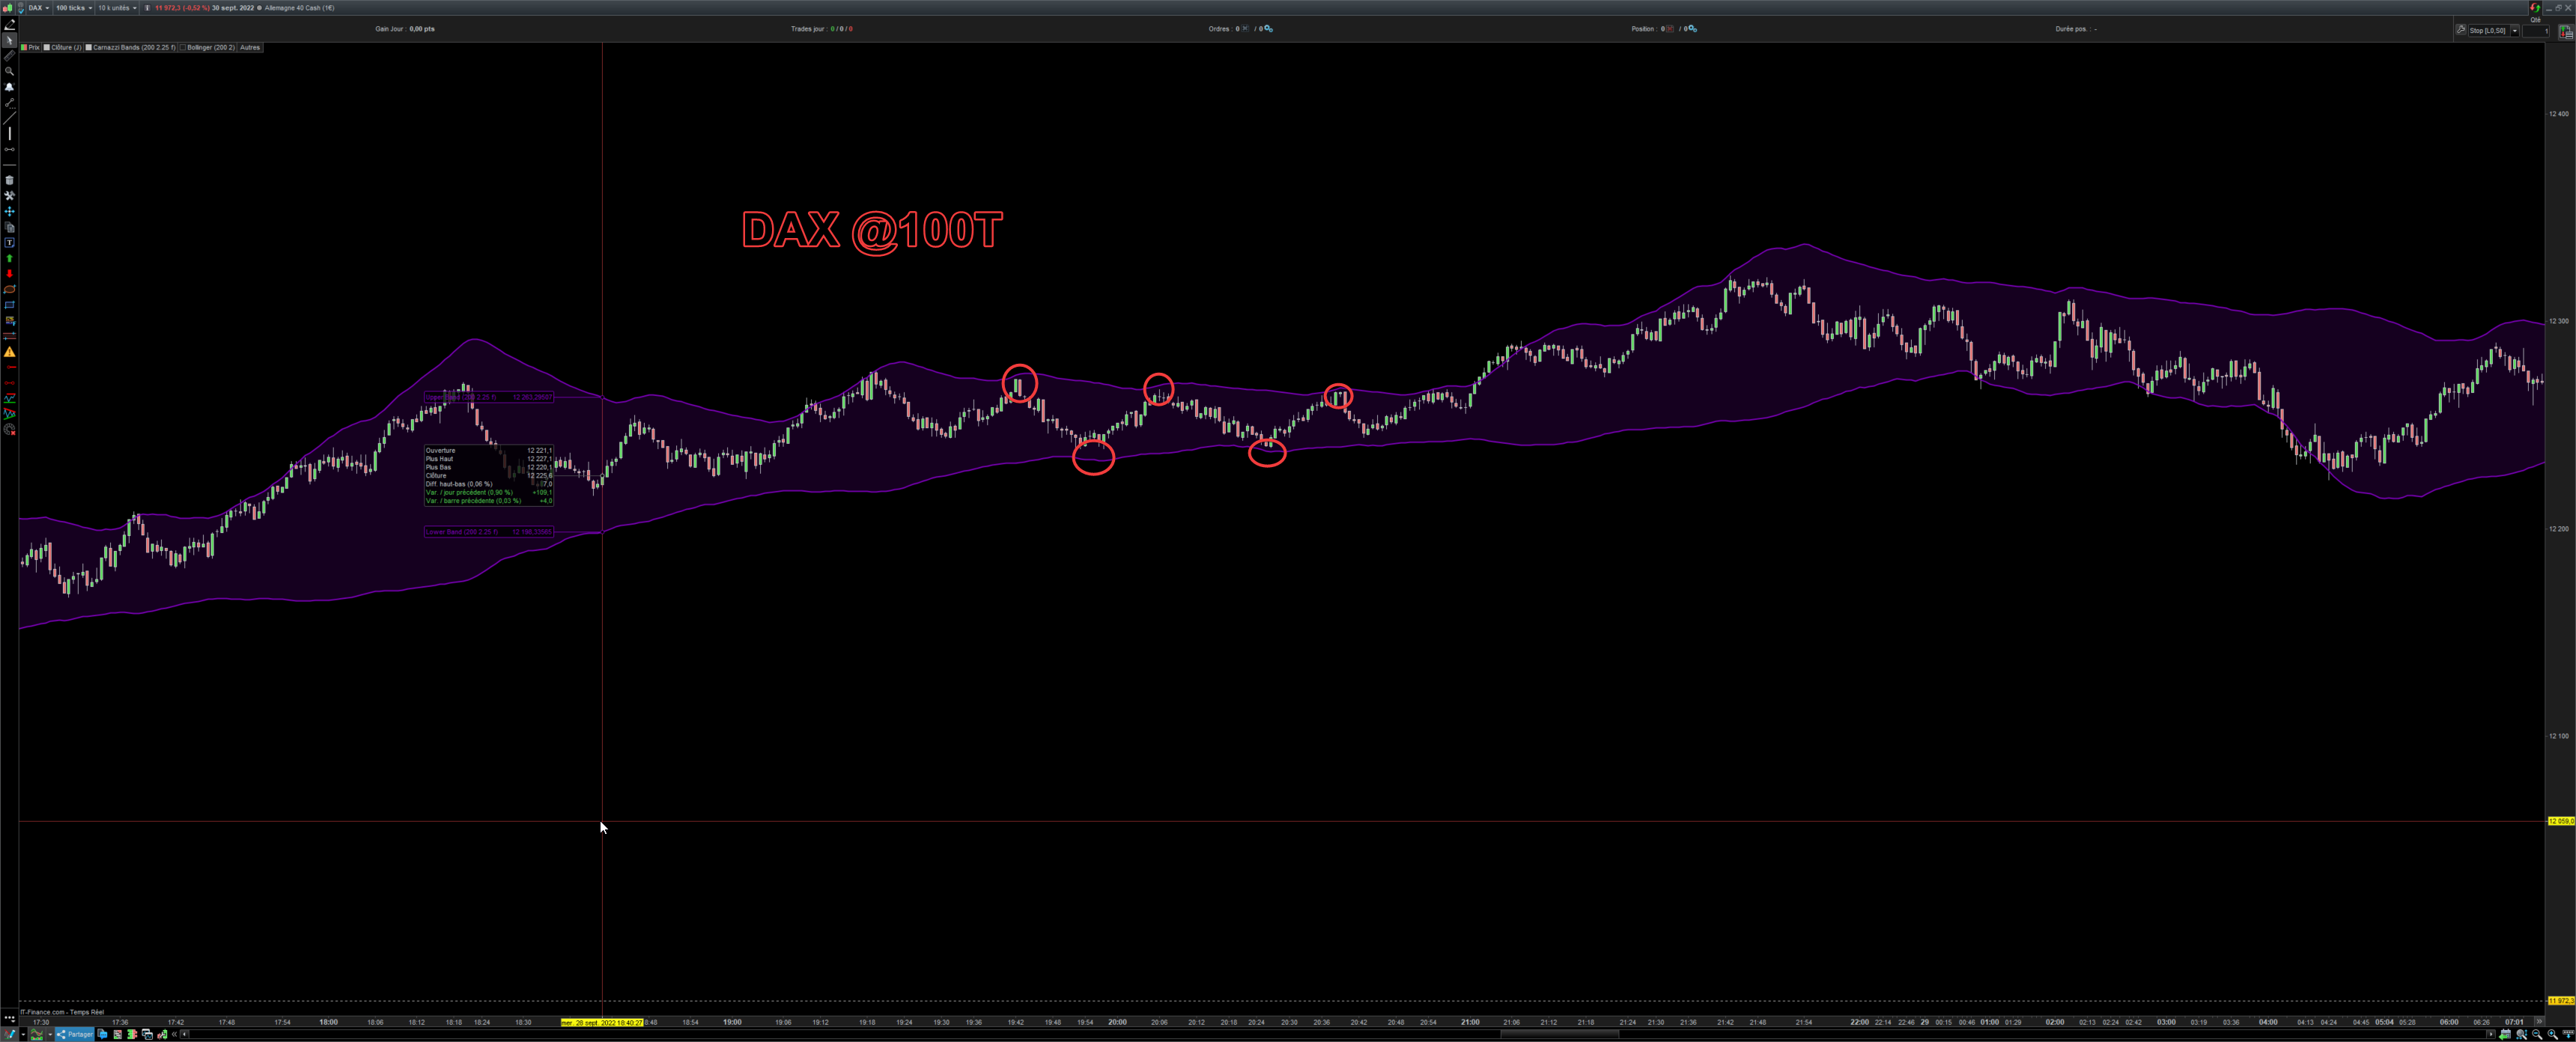
Task: Open dropdown arrow beside drawing pen icon
Action: 23,1034
